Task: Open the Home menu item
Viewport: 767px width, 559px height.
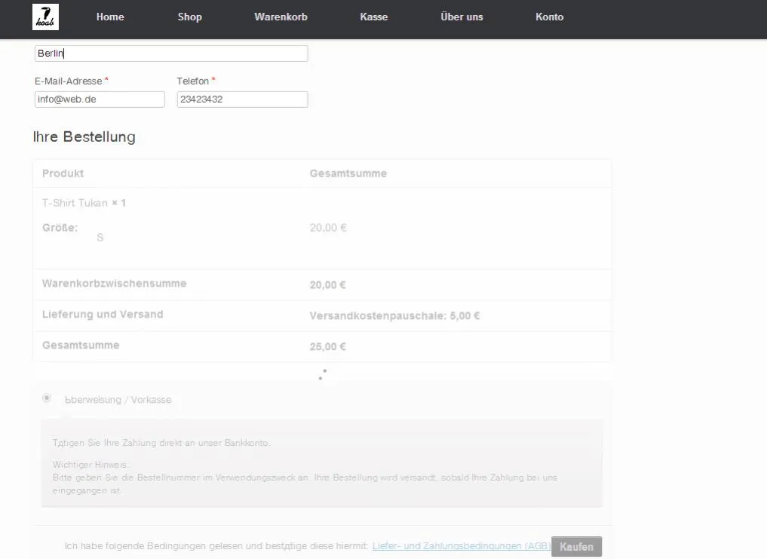Action: click(x=110, y=17)
